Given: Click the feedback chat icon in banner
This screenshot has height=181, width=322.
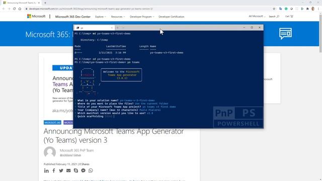Looking at the screenshot, I should pyautogui.click(x=285, y=34).
